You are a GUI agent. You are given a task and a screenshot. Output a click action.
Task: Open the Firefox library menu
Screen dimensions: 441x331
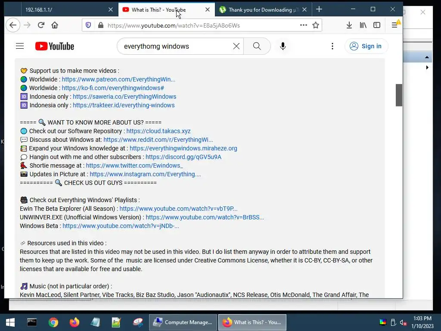pyautogui.click(x=363, y=25)
